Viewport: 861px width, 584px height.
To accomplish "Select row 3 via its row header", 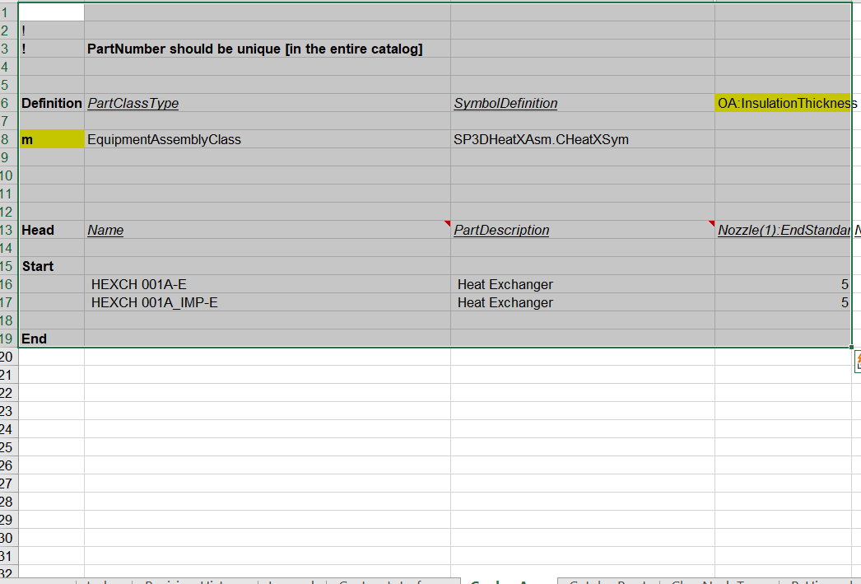I will 7,49.
